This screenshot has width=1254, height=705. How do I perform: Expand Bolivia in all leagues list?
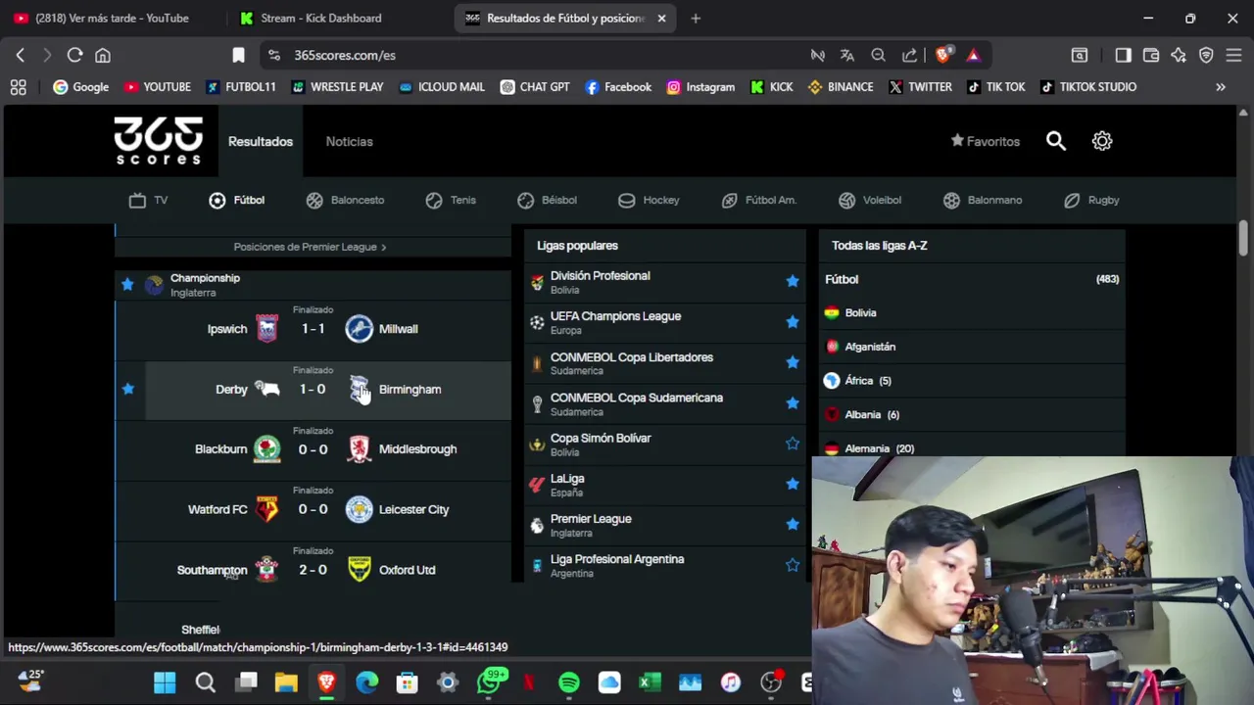(x=972, y=313)
